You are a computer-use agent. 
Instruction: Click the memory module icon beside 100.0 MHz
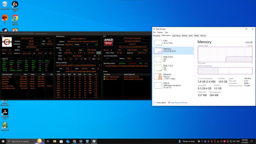click(x=99, y=53)
